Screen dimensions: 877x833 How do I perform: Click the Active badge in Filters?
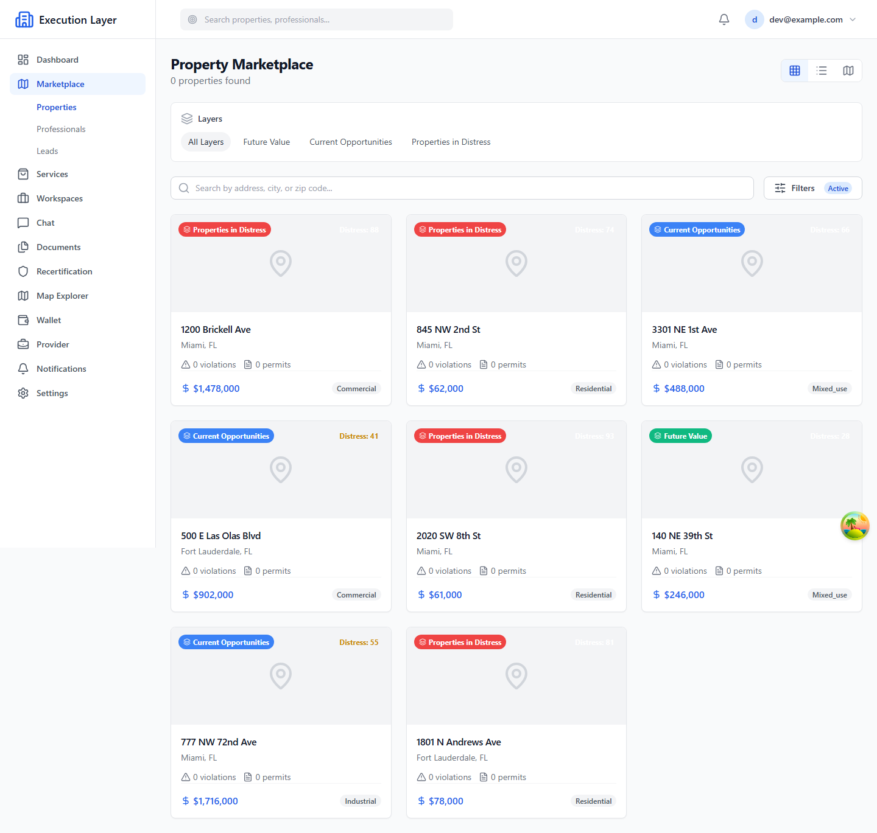tap(838, 188)
